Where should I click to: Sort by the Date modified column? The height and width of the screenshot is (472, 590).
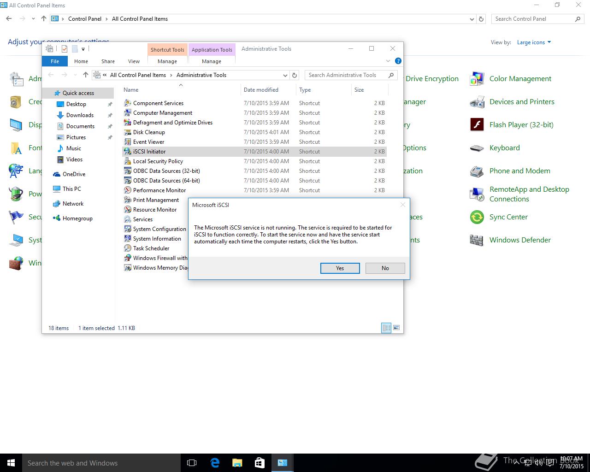tap(261, 90)
